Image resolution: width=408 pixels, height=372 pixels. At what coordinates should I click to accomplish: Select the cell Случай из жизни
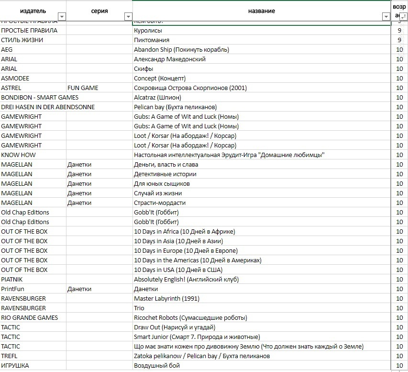pyautogui.click(x=262, y=193)
